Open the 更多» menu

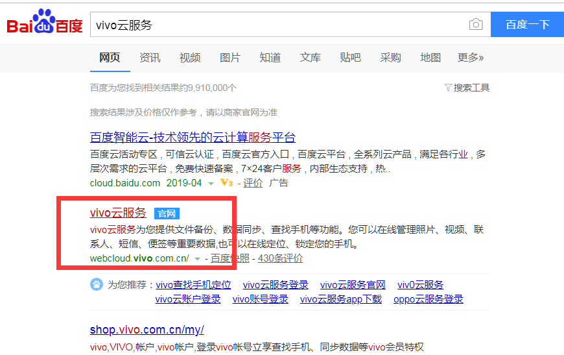[470, 58]
